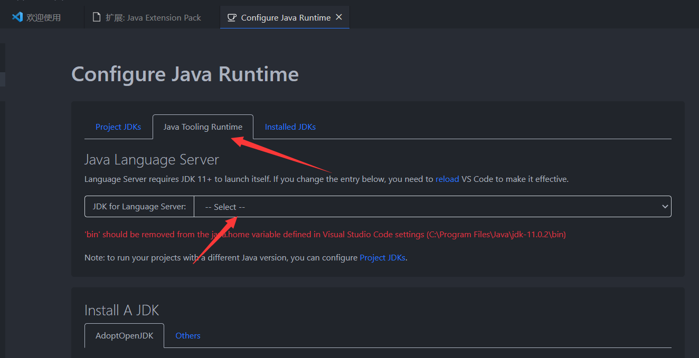The image size is (699, 358).
Task: Follow the Project JDKs link in the note
Action: coord(383,258)
